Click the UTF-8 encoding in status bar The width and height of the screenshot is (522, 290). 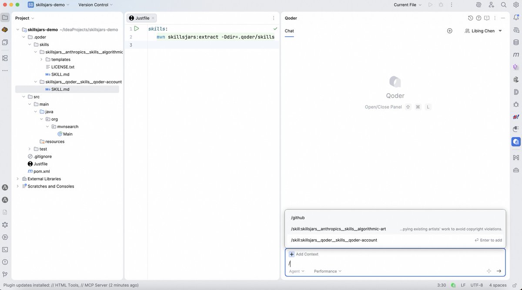[x=476, y=285]
